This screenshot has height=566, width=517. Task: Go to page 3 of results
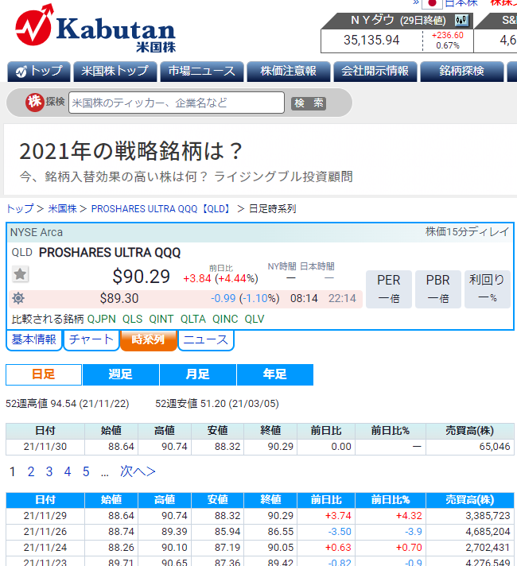(49, 471)
